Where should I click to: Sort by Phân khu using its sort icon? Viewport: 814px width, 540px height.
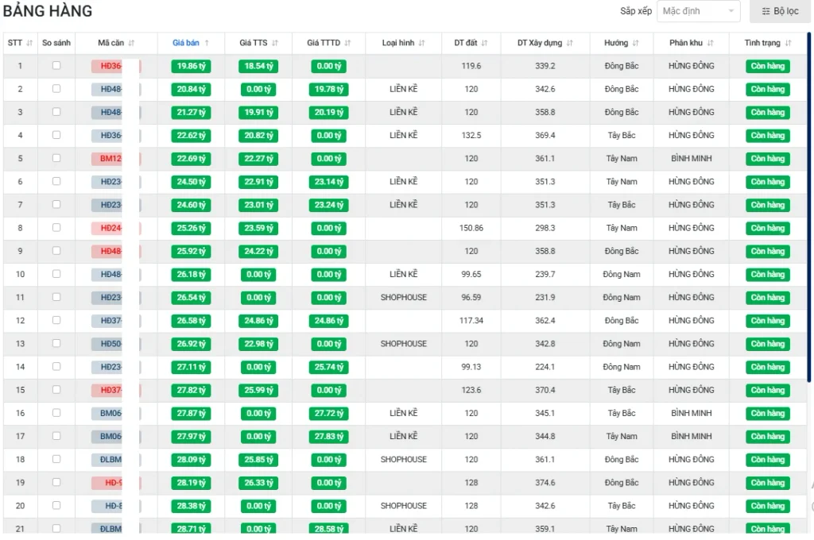click(x=710, y=43)
